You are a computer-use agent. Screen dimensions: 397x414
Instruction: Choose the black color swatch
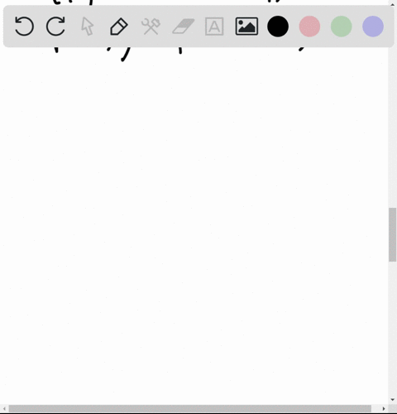point(278,26)
